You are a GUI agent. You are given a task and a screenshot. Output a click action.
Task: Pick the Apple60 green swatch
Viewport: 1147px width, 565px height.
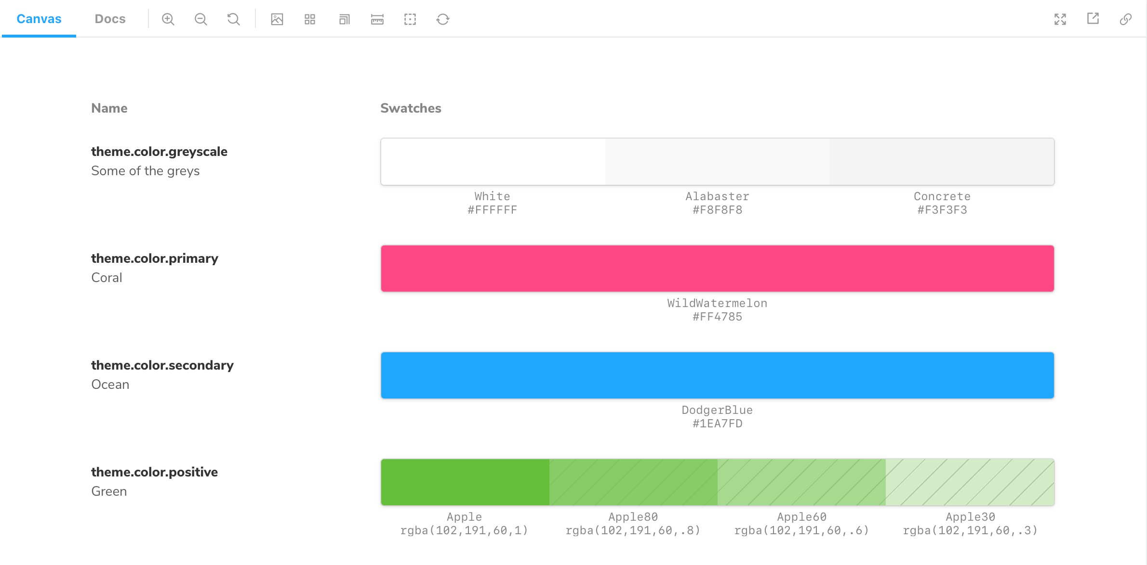tap(801, 482)
